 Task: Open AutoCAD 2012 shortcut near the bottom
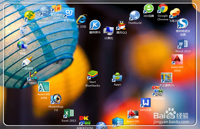tap(133, 114)
